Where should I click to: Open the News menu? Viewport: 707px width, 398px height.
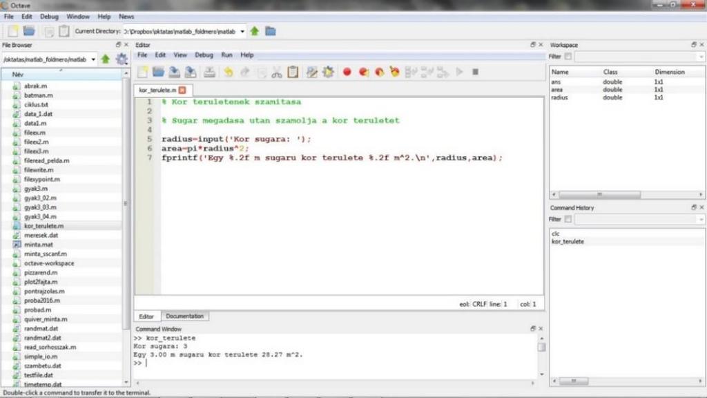coord(126,17)
